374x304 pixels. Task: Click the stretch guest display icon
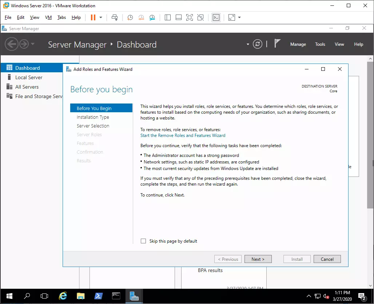click(232, 17)
